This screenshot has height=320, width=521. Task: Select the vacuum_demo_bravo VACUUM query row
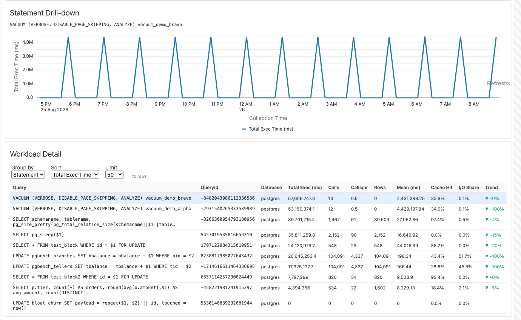tap(258, 198)
